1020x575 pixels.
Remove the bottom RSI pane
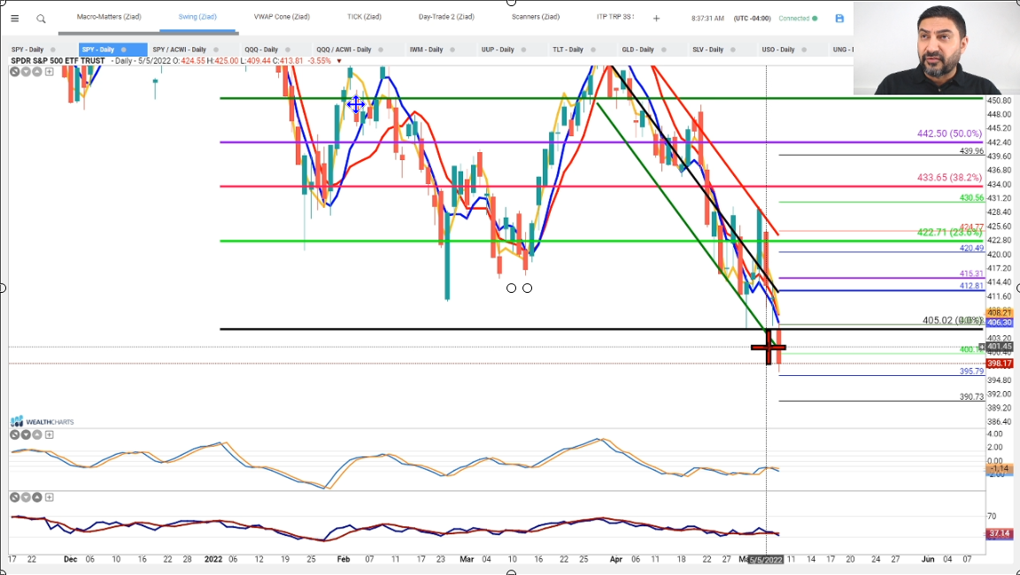tap(14, 497)
